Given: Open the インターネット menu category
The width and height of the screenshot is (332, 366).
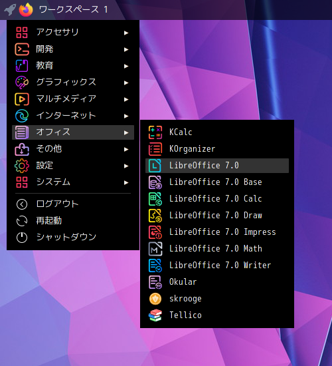Looking at the screenshot, I should (73, 116).
